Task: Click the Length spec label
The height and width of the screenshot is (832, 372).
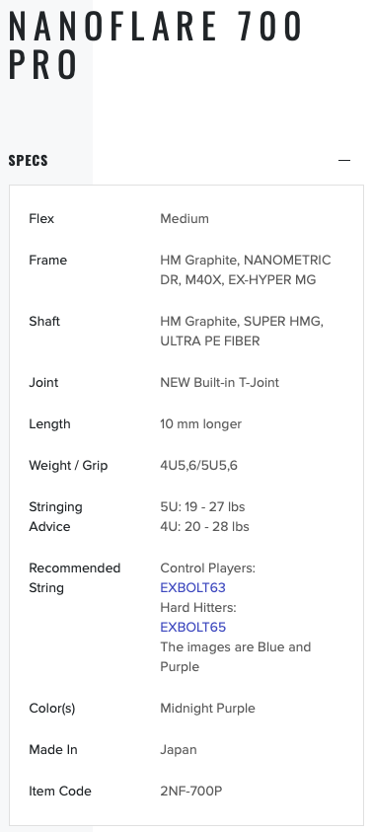Action: tap(49, 424)
